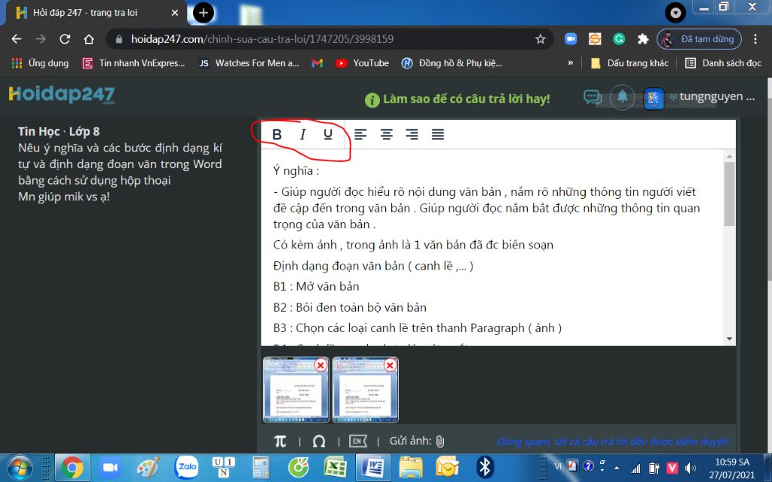Show hidden system tray icons
772x482 pixels.
617,468
